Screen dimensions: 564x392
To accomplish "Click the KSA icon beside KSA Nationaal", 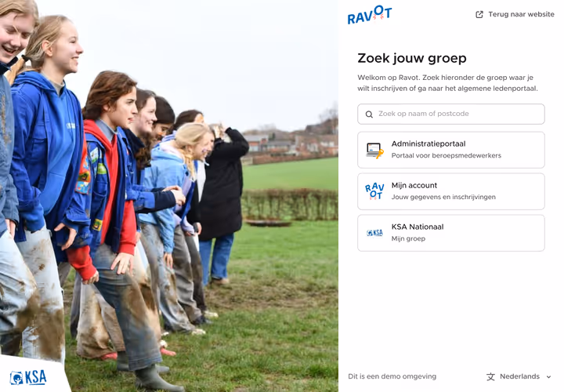I will [374, 233].
